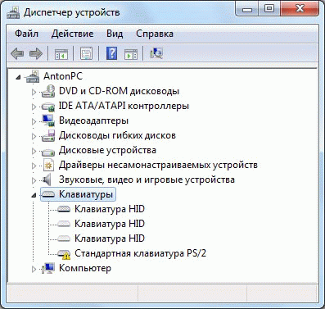Expand IDE ATA/ATAPI контроллеры
Image resolution: width=325 pixels, height=309 pixels.
34,107
